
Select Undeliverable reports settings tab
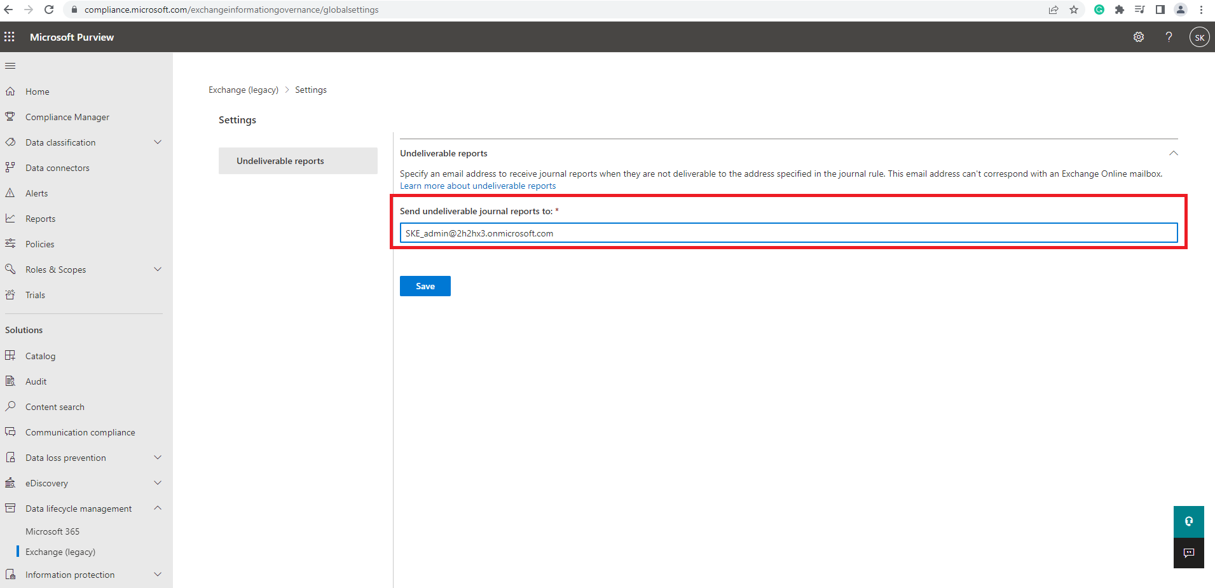(x=298, y=161)
